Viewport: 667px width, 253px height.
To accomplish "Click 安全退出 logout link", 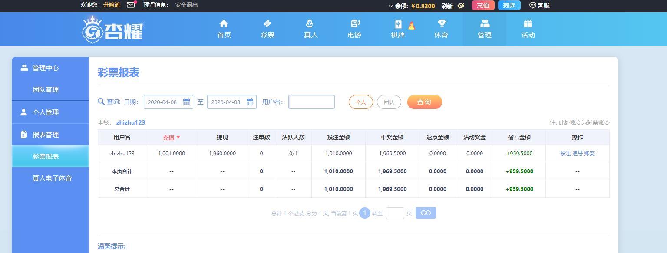I will click(x=186, y=5).
